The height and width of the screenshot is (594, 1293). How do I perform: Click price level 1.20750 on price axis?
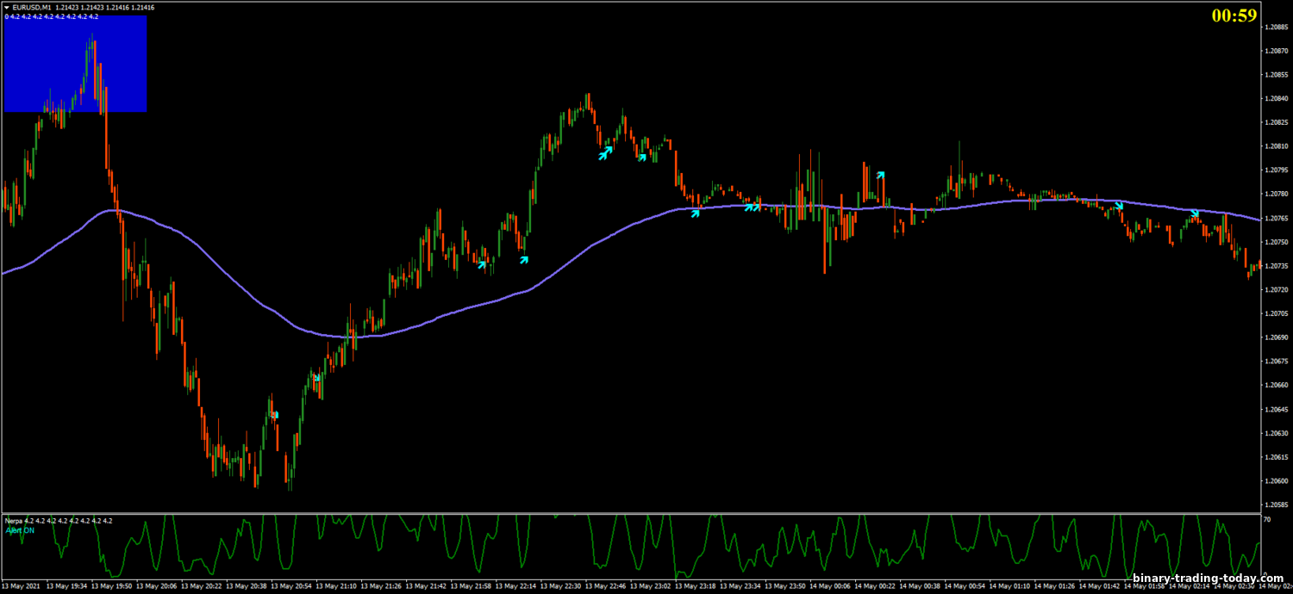click(1275, 242)
